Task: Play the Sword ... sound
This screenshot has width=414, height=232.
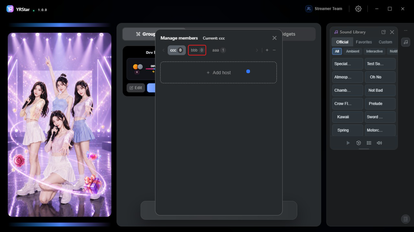Action: [x=380, y=117]
